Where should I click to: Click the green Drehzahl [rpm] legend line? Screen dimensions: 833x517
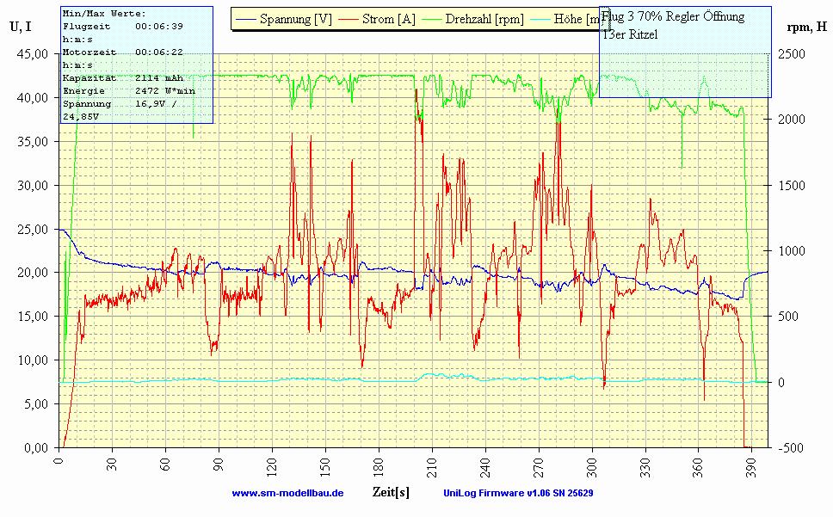(432, 19)
